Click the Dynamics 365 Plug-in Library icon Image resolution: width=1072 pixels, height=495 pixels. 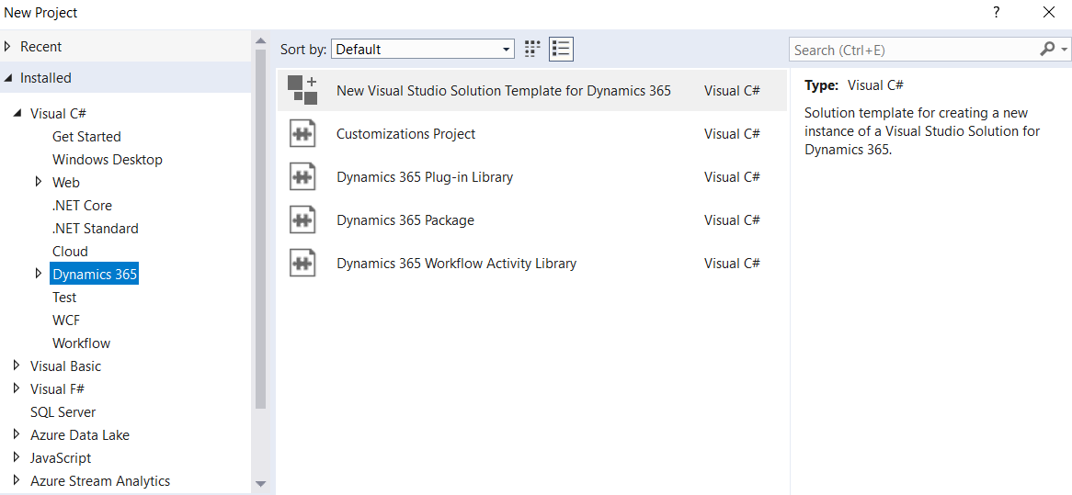[302, 177]
